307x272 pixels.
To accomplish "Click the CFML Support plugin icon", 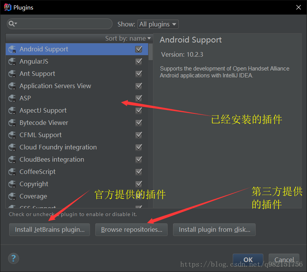I will 12,135.
